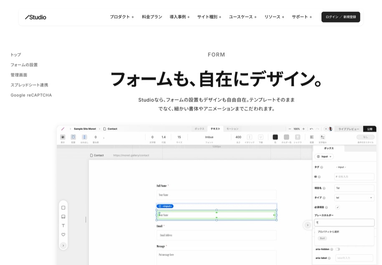
Task: Select the ボックス tab in right panel
Action: [329, 148]
